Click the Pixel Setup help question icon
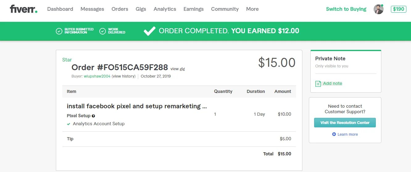Viewport: 411px width, 172px height. [x=93, y=116]
